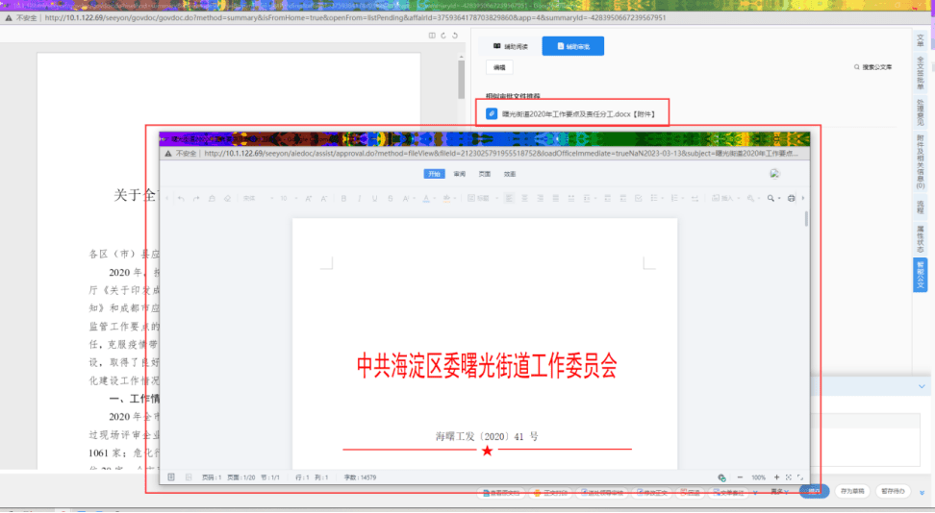Screen dimensions: 935x513
Task: Open the font name dropdown 宋体
Action: point(259,199)
